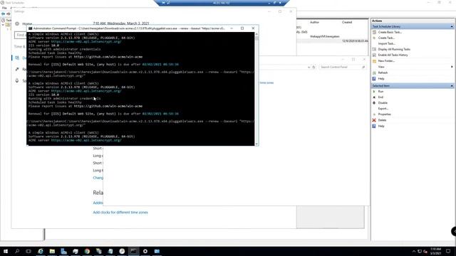Click the Display All Running Tasks icon
This screenshot has height=256, width=456.
[x=374, y=49]
